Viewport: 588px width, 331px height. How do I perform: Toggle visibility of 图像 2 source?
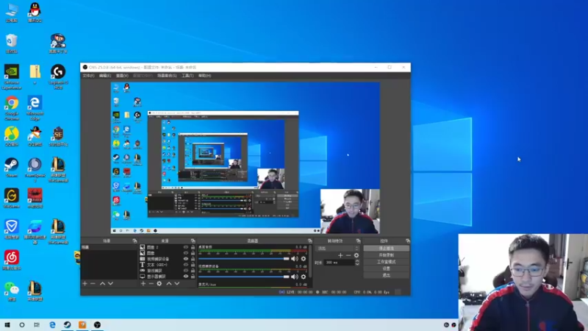[186, 247]
